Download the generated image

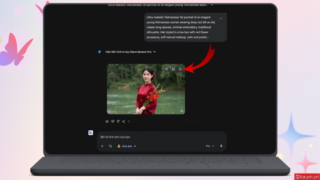tap(180, 69)
